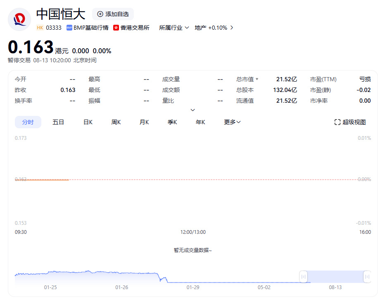Add stock via 添加自选 button
378x299 pixels.
tap(113, 14)
